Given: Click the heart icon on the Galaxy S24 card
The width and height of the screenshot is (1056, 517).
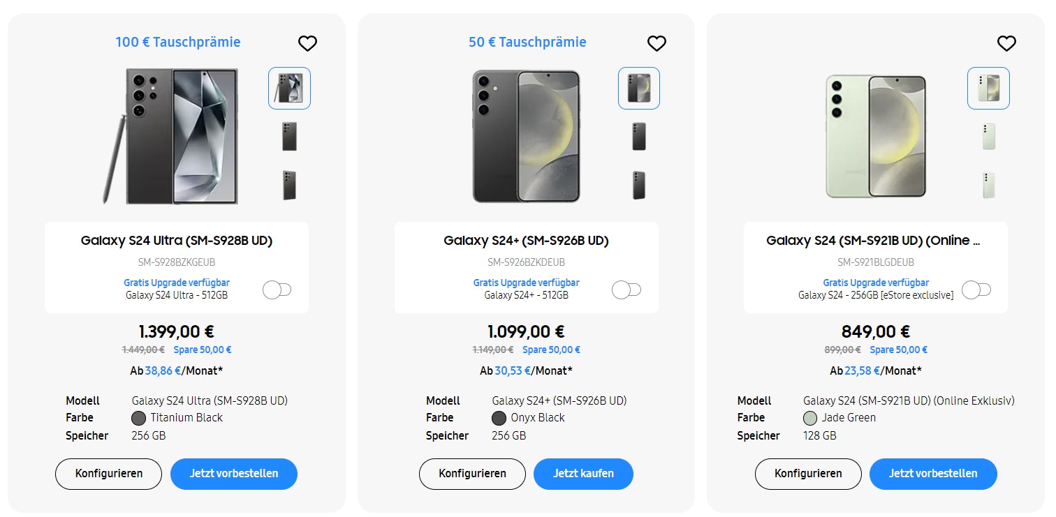Looking at the screenshot, I should (1006, 43).
